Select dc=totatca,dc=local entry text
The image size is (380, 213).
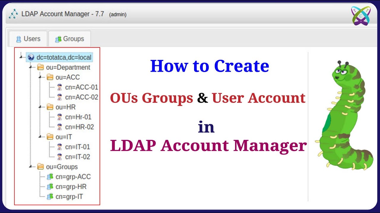click(64, 57)
